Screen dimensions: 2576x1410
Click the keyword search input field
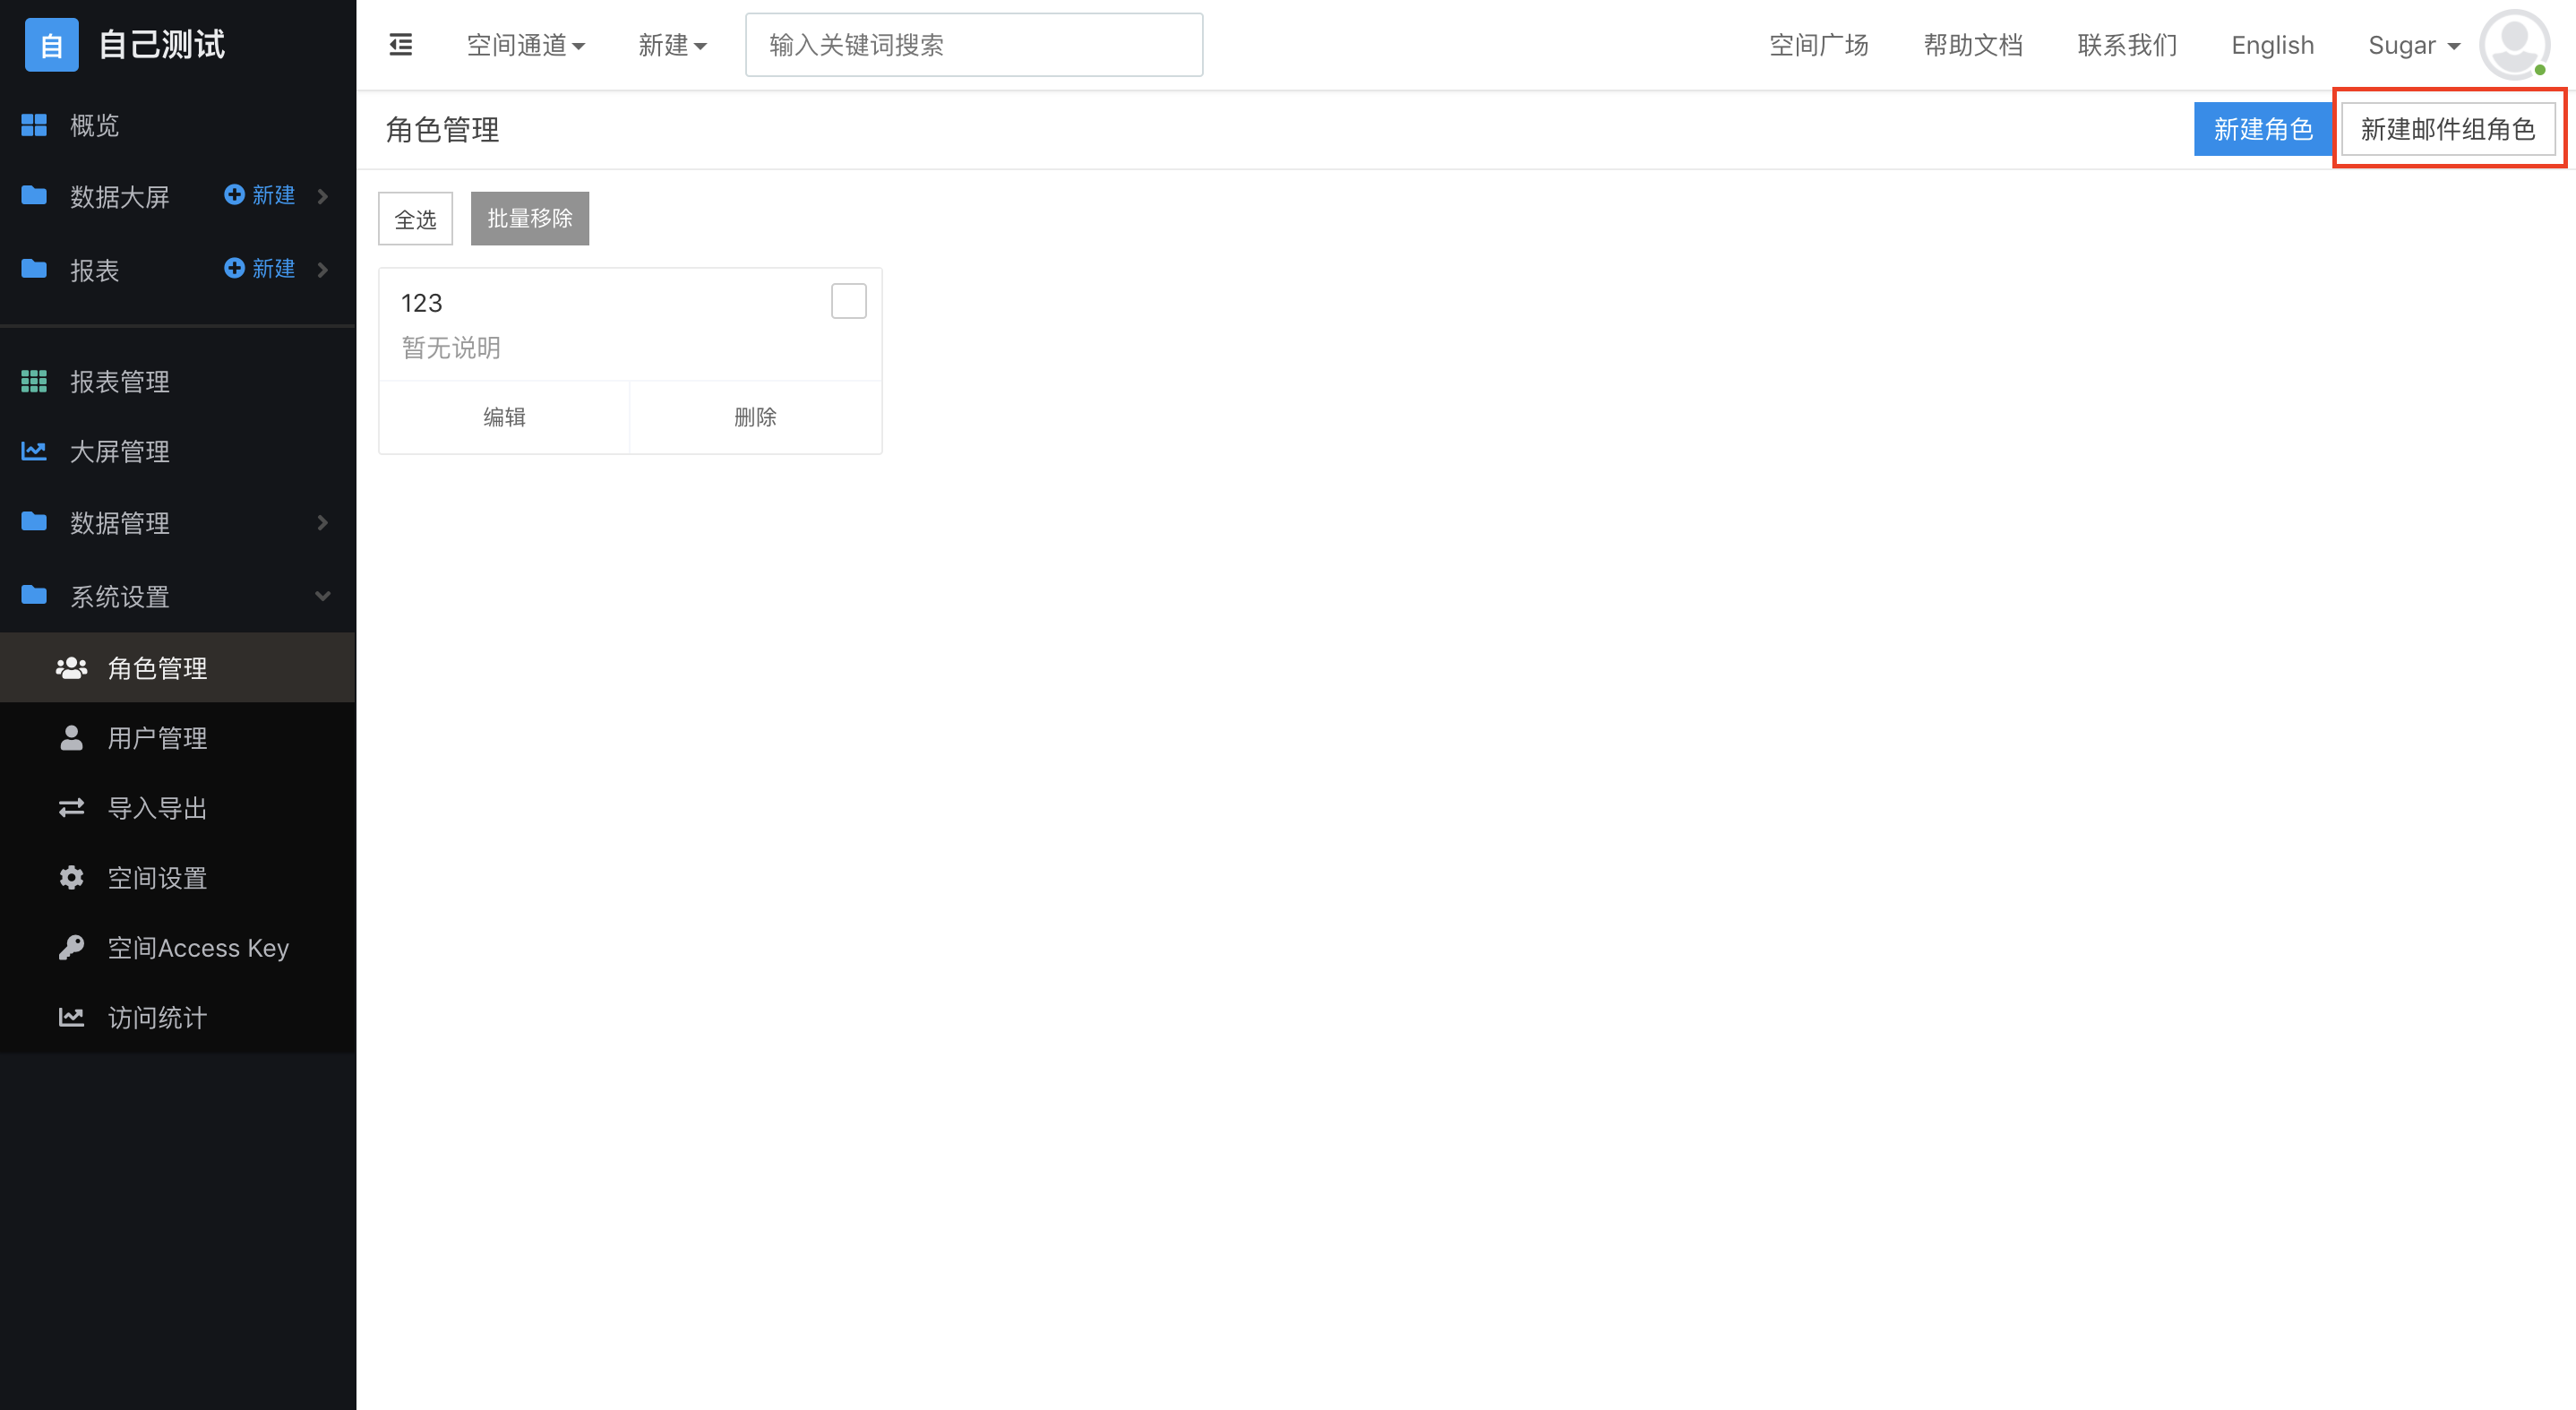(x=973, y=45)
